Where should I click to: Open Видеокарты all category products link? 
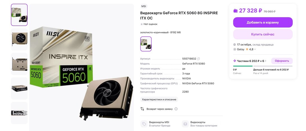click(x=204, y=124)
